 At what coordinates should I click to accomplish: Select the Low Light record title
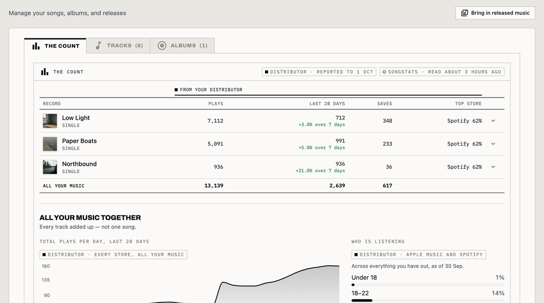[76, 118]
